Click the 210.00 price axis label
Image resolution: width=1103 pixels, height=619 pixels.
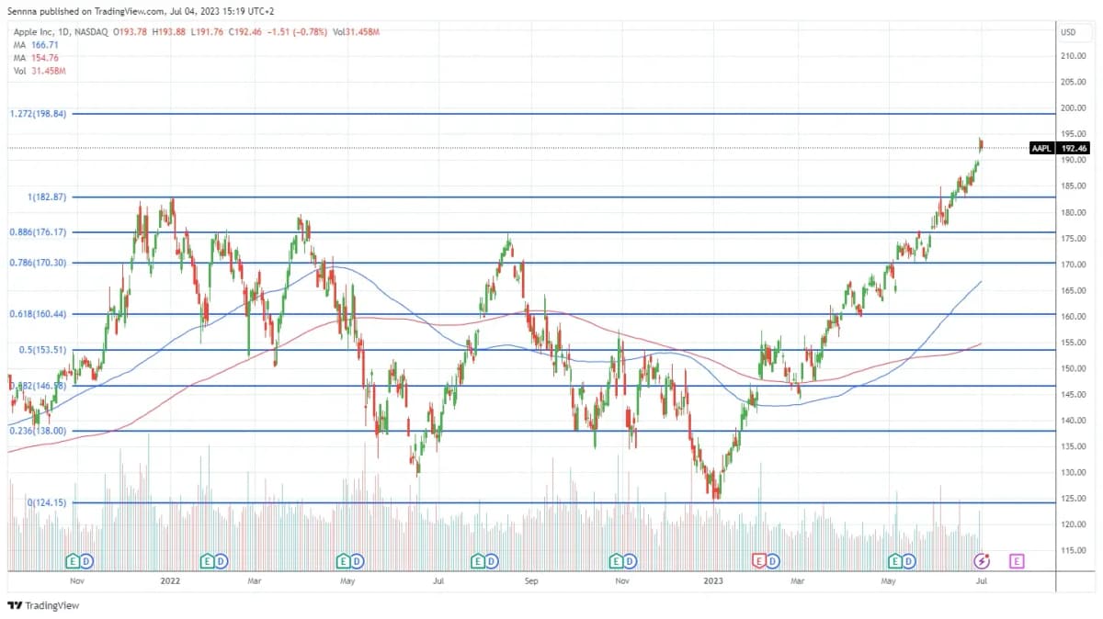(x=1075, y=56)
